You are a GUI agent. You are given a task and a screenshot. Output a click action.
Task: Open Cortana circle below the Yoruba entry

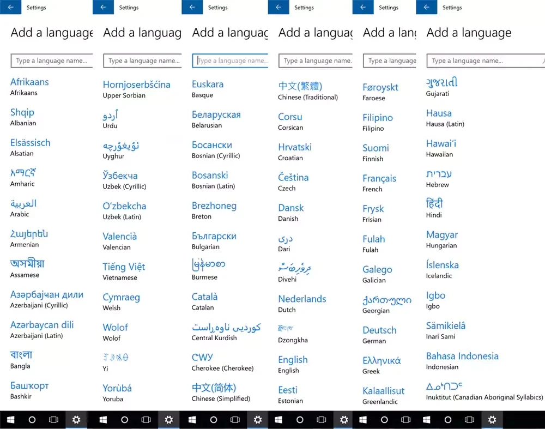[x=124, y=420]
